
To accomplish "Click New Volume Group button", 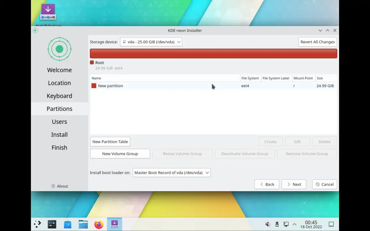I will click(120, 154).
